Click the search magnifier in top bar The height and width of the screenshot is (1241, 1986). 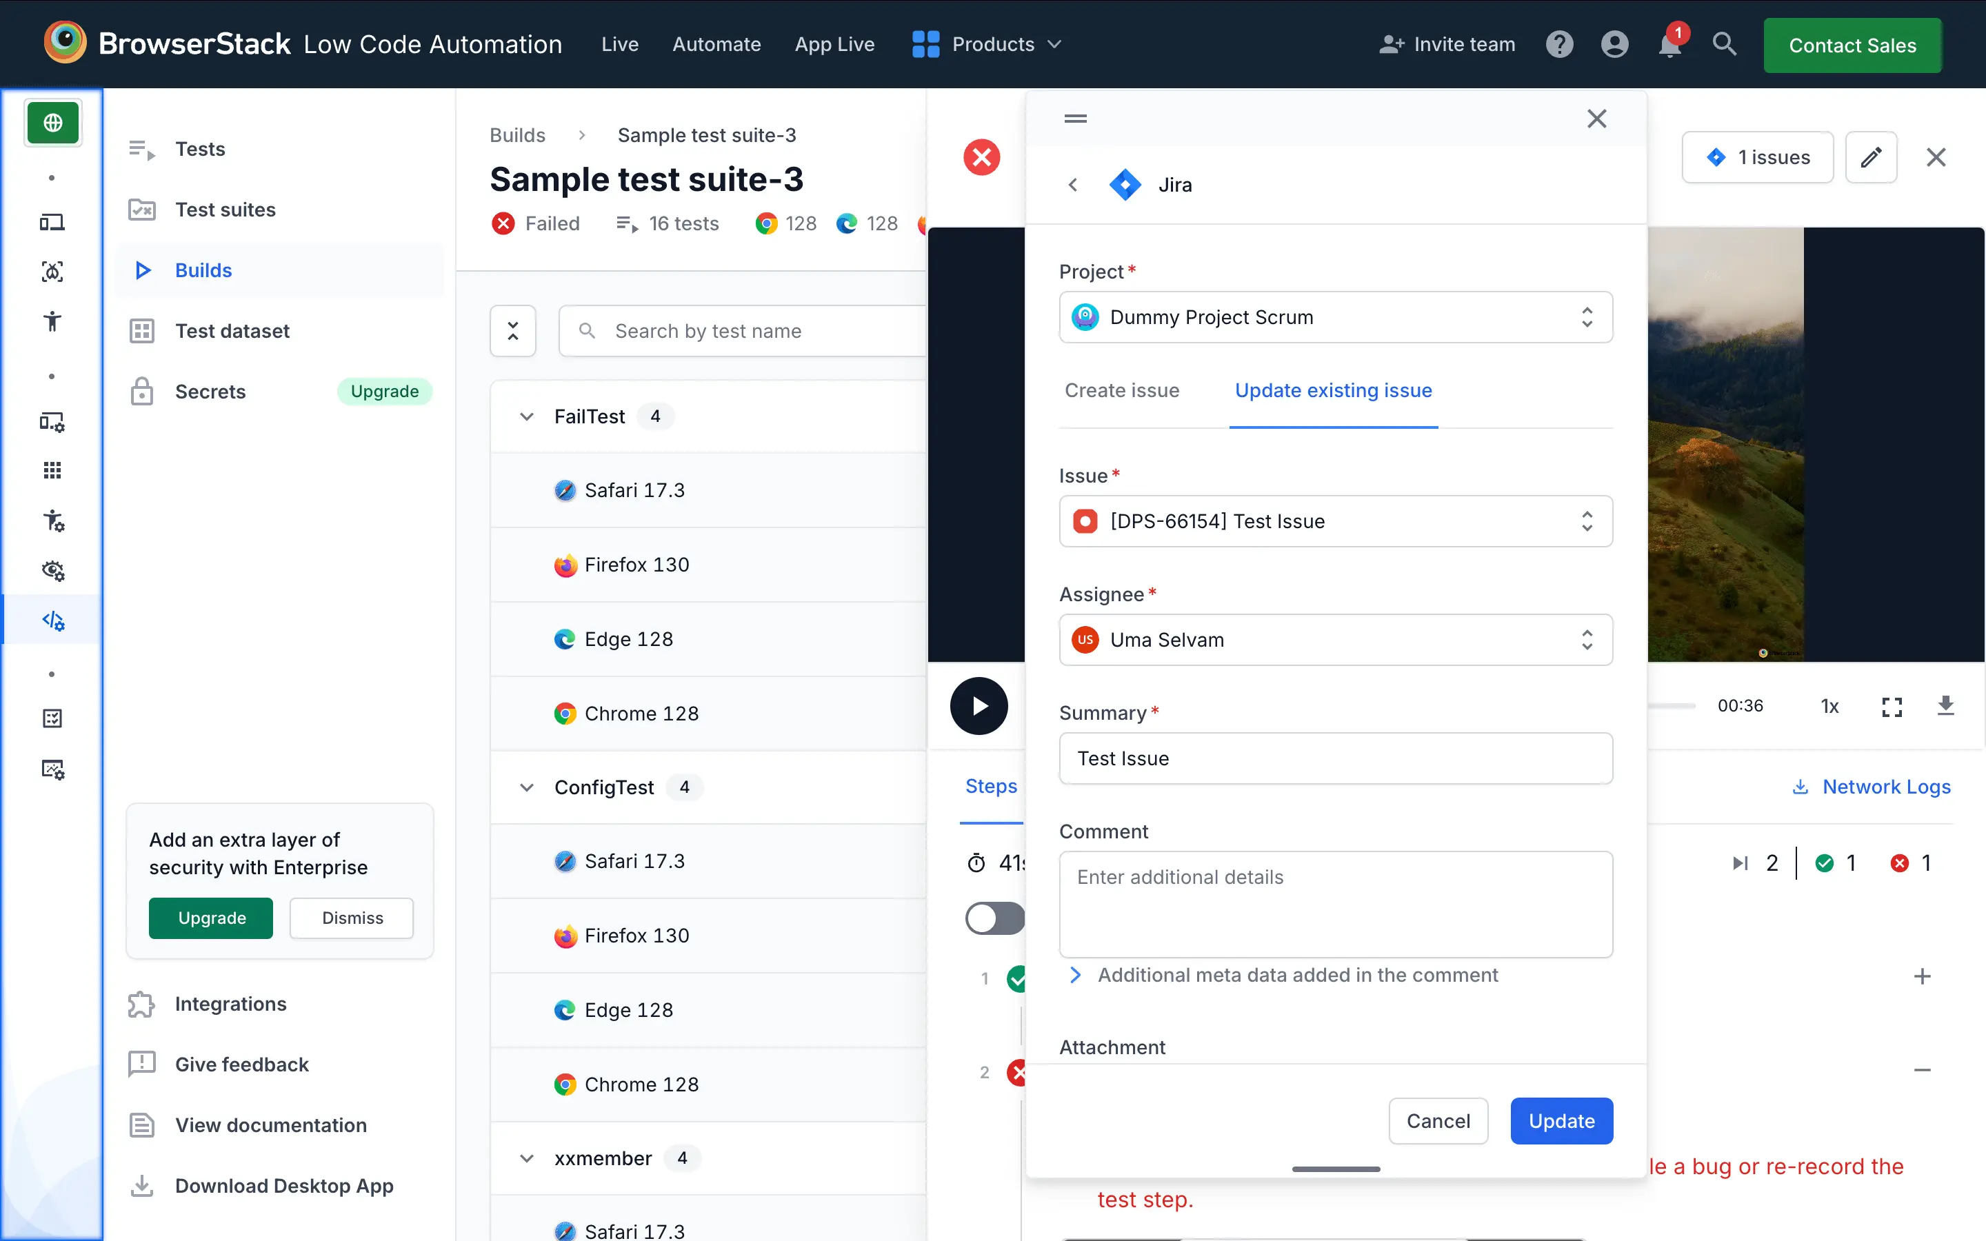(x=1724, y=44)
